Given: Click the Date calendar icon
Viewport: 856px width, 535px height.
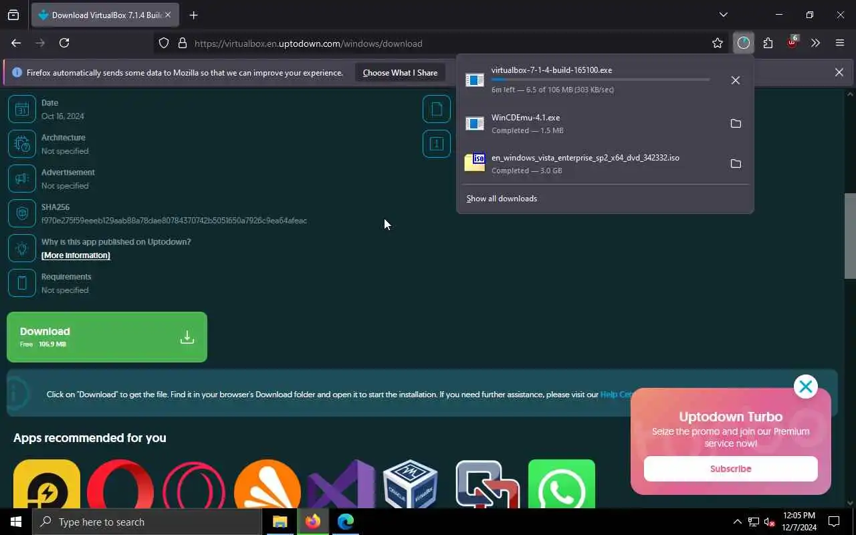Looking at the screenshot, I should (x=22, y=110).
